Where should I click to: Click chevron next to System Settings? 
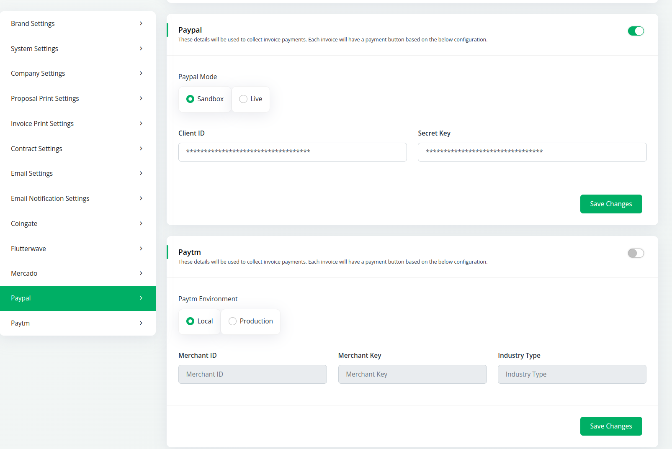click(x=141, y=49)
